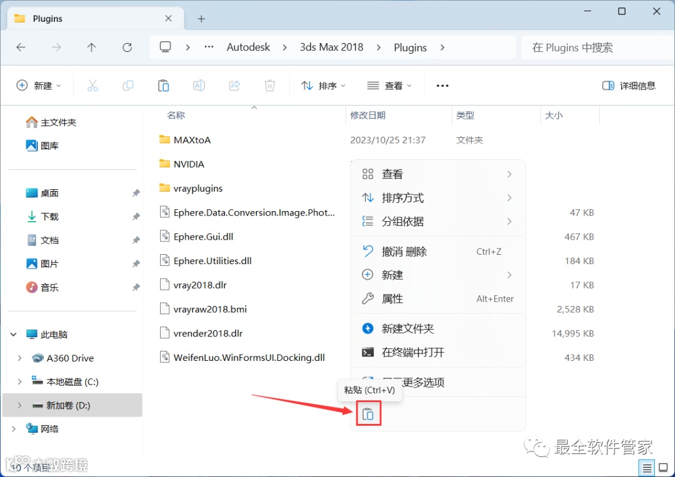
Task: Open 排序方式 submenu in context menu
Action: click(x=437, y=198)
